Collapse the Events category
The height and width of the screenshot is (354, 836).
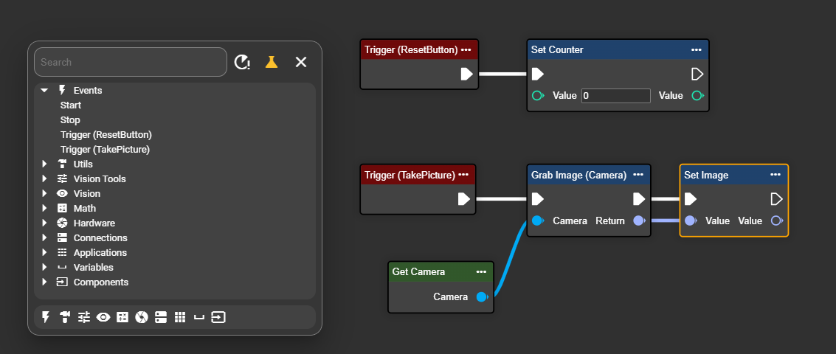pyautogui.click(x=44, y=90)
